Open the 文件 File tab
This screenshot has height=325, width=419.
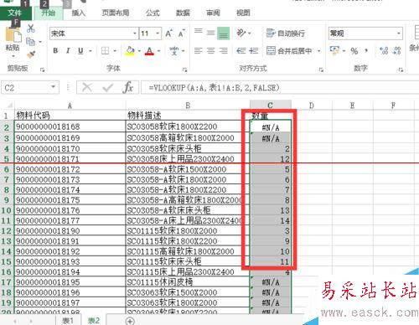pyautogui.click(x=15, y=13)
